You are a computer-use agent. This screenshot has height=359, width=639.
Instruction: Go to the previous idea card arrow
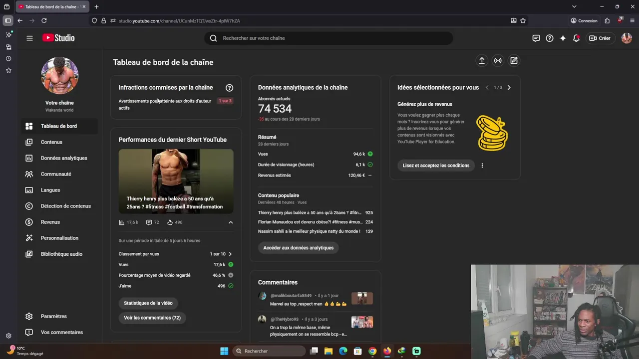487,88
